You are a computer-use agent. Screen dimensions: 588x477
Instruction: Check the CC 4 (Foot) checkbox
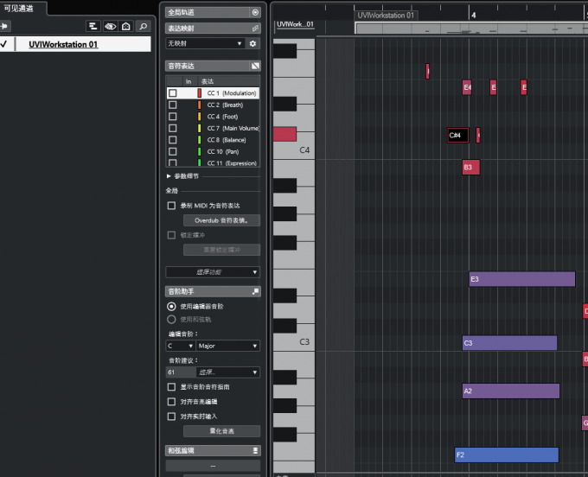tap(172, 117)
